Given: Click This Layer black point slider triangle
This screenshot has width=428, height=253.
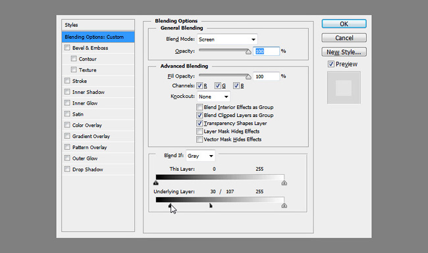Looking at the screenshot, I should [x=156, y=183].
